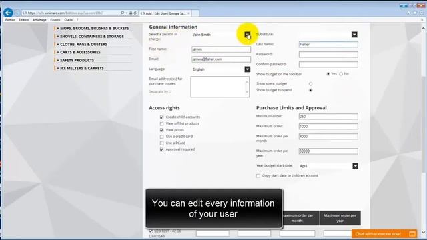Select the Show budget to spend radio

(x=310, y=90)
